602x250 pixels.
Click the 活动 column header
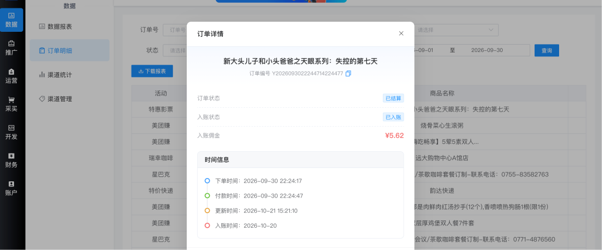point(161,93)
